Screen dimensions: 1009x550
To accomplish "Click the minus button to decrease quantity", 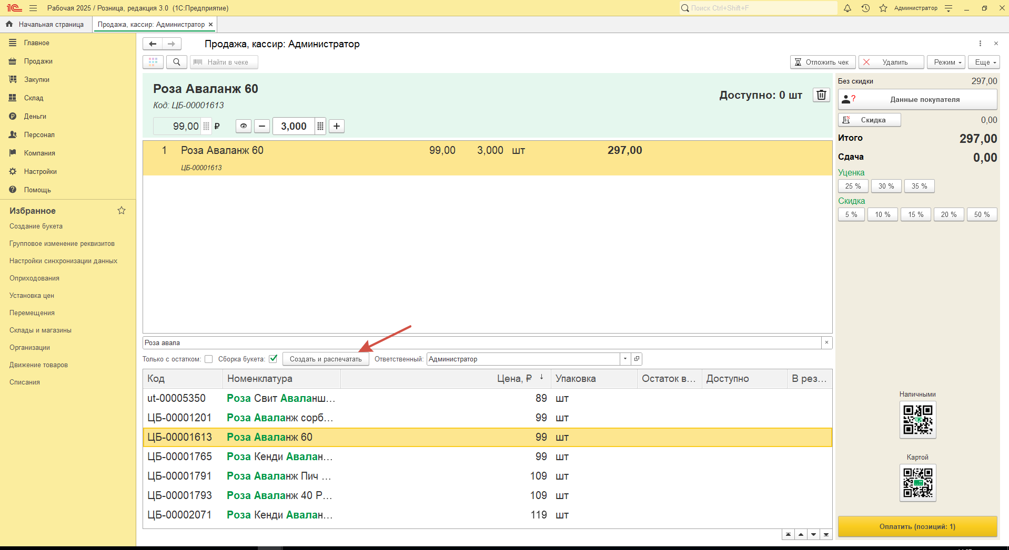I will pos(262,126).
